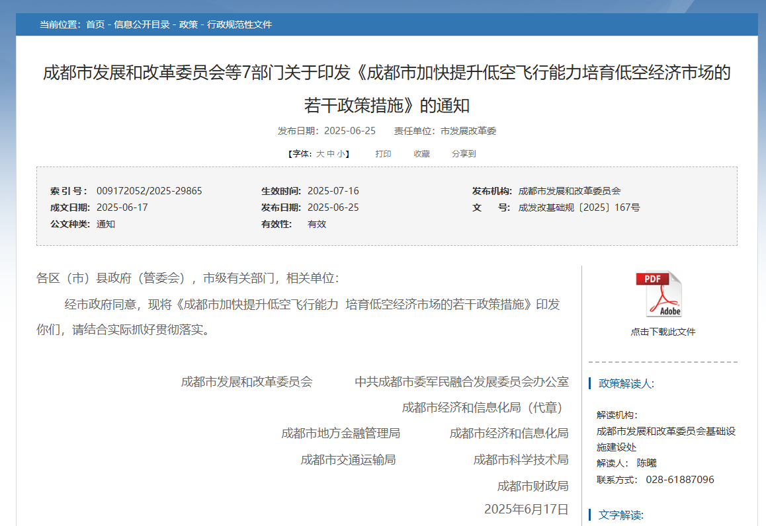Click the contact phone 028-61887096
The height and width of the screenshot is (526, 766).
click(680, 480)
